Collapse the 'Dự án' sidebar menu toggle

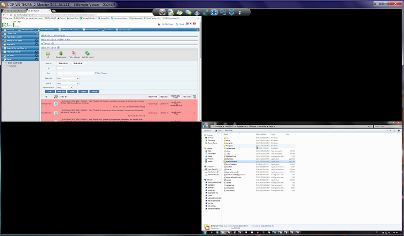point(36,59)
